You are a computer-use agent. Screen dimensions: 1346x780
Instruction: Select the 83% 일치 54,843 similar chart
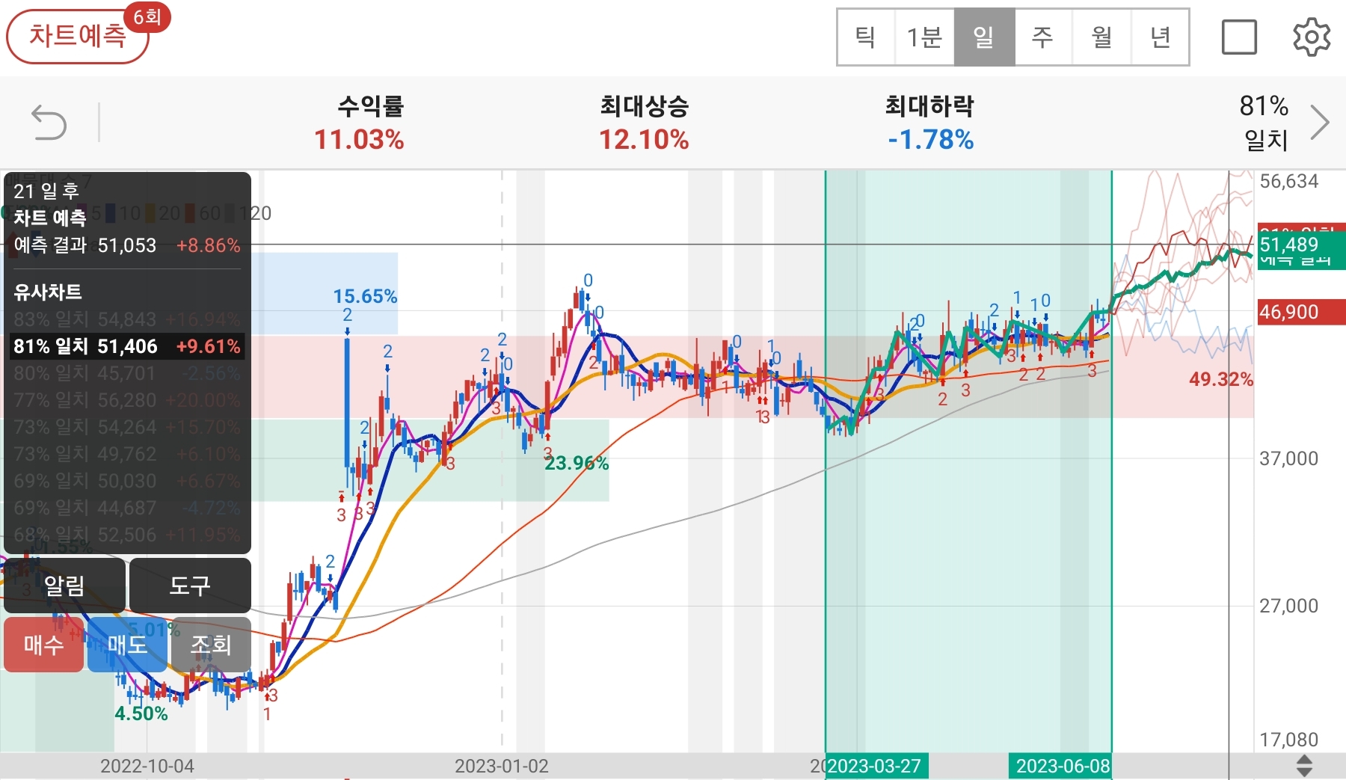point(127,319)
